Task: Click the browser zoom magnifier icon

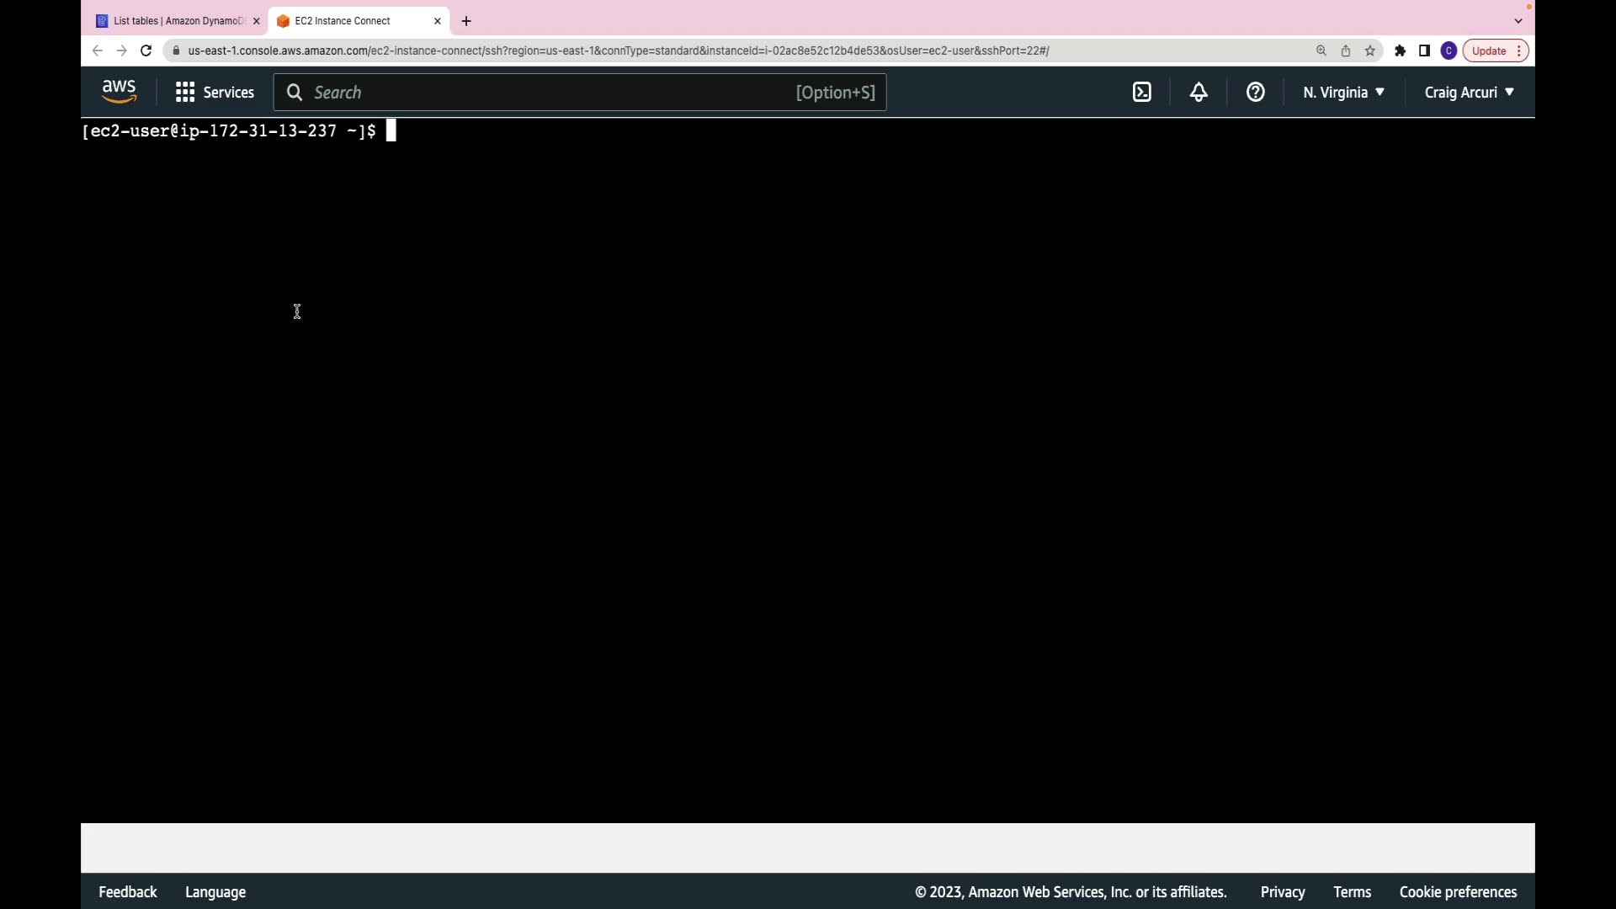Action: [1321, 51]
